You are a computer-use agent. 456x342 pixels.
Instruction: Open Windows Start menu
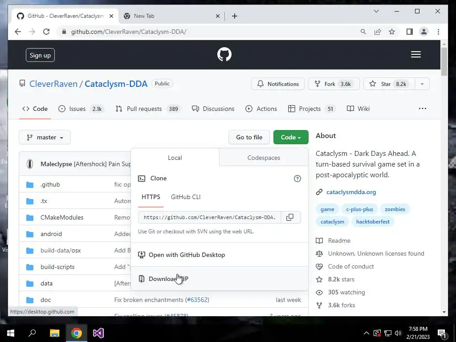coord(11,333)
